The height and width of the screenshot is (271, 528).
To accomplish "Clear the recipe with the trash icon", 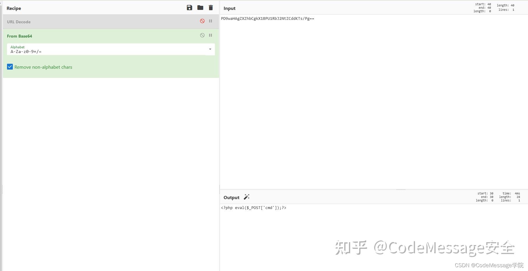I will 211,8.
